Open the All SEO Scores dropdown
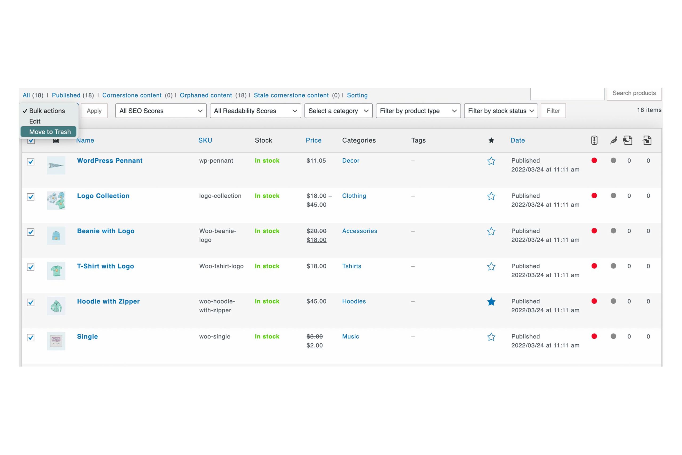 [161, 111]
